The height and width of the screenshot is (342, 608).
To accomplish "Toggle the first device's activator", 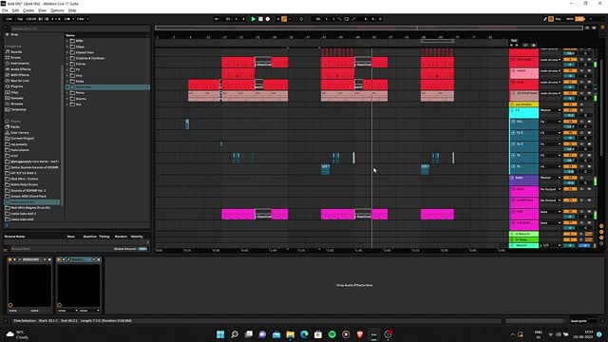I will [9, 259].
